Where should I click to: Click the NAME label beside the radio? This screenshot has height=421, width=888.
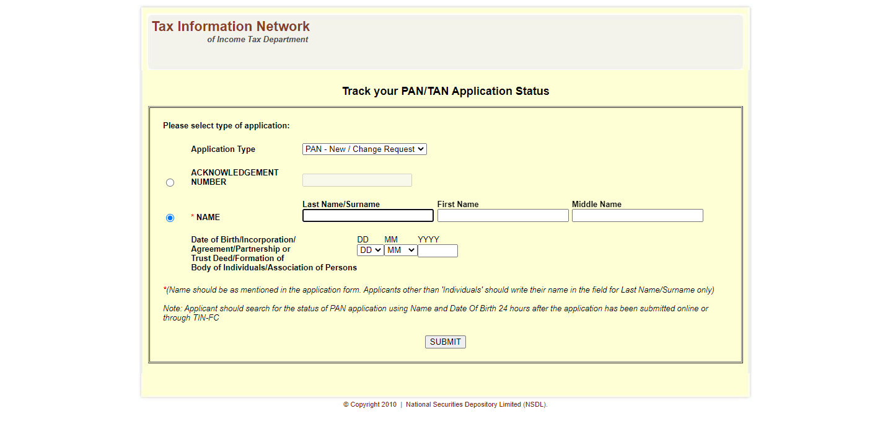click(208, 218)
